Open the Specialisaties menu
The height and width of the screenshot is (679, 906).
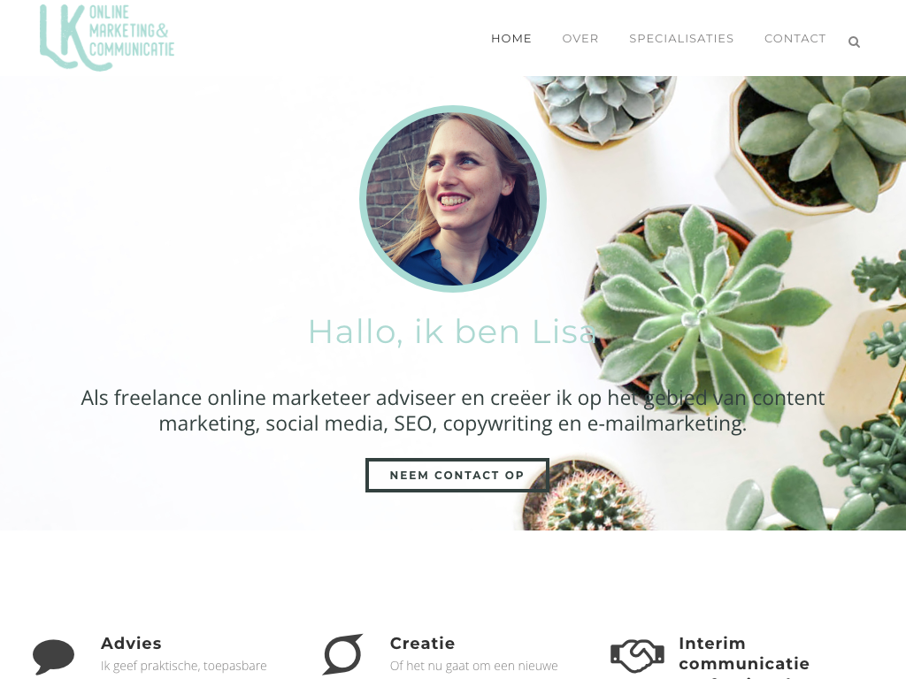[681, 39]
